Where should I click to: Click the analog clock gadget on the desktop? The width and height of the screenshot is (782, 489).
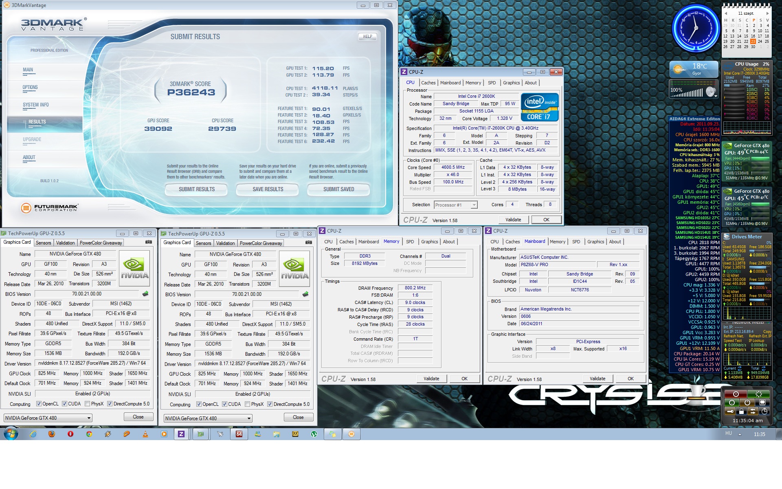[696, 28]
